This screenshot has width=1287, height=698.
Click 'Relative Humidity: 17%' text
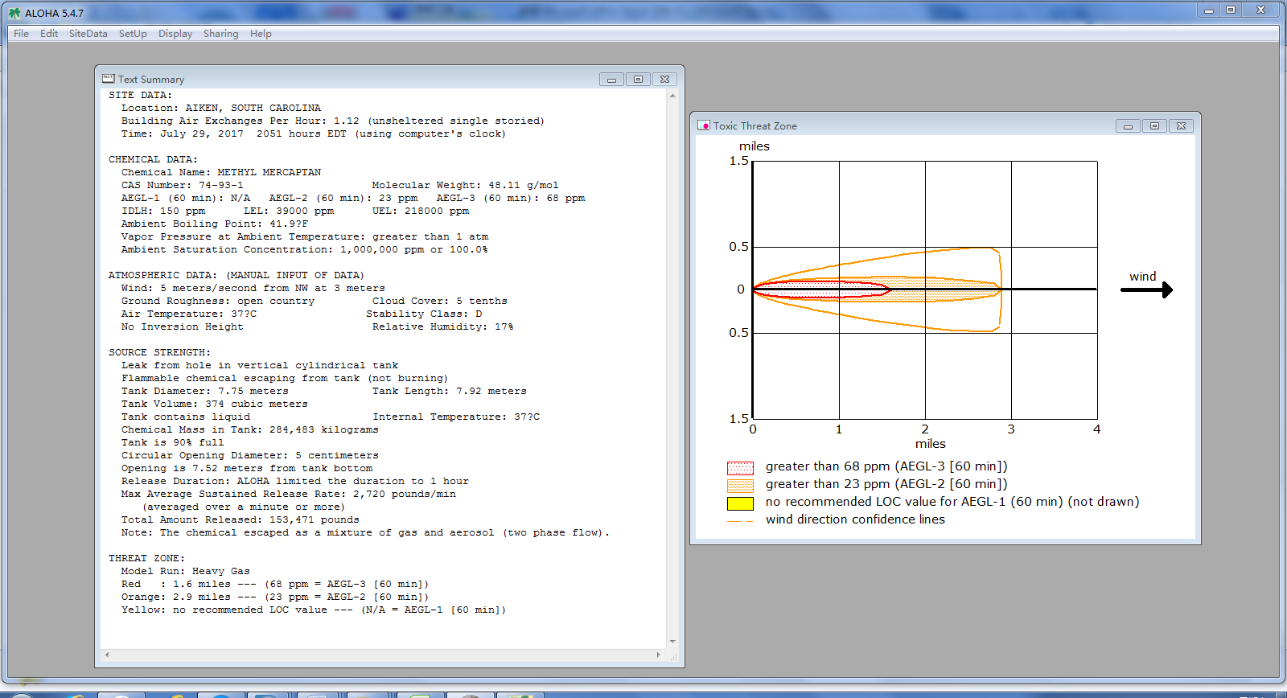(442, 326)
